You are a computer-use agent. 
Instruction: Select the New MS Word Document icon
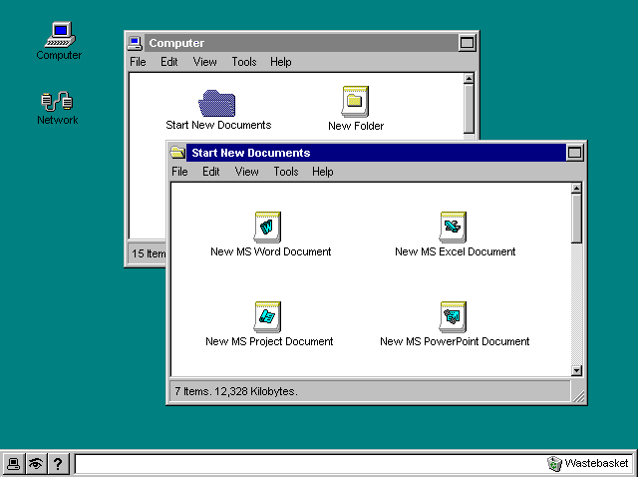(268, 228)
